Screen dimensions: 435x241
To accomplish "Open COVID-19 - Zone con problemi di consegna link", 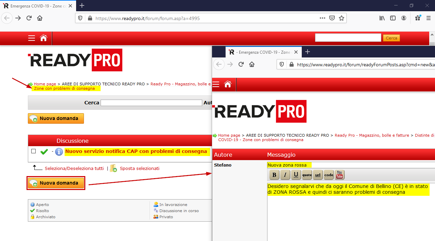I will [261, 140].
